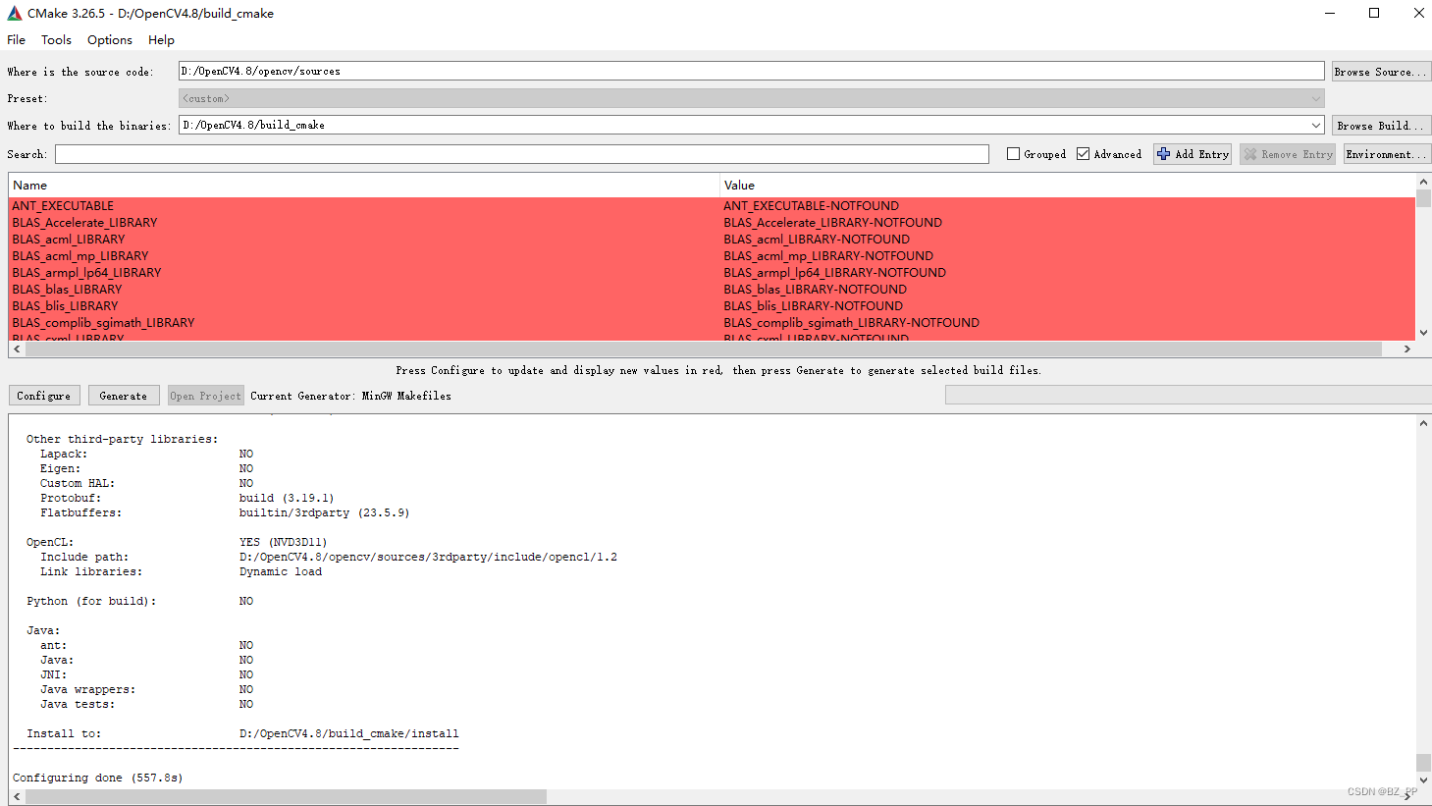The height and width of the screenshot is (806, 1432).
Task: Open the Options menu
Action: 109,39
